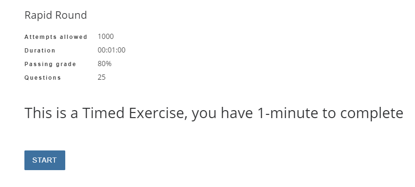Click the word complete in the heading
The image size is (415, 187).
(x=372, y=114)
